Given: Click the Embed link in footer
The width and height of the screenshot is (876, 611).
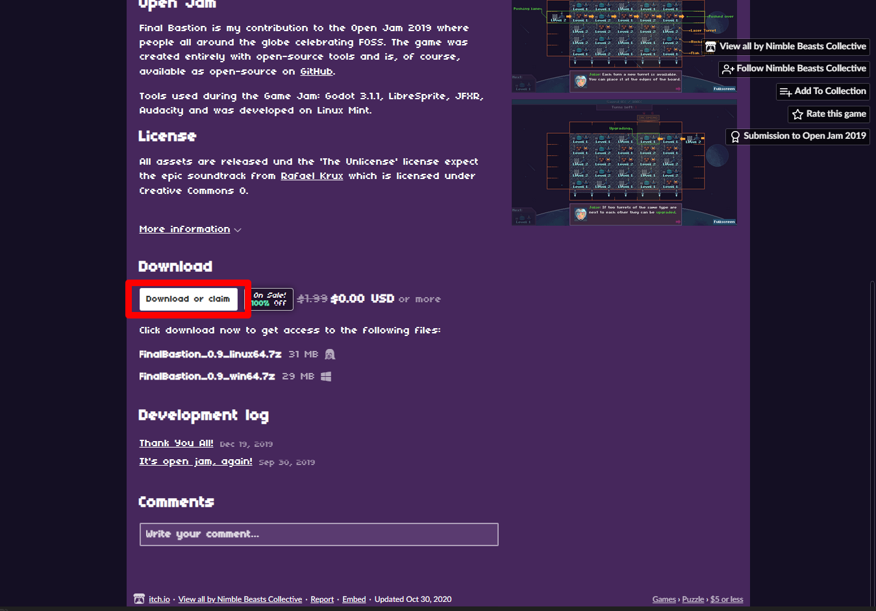Looking at the screenshot, I should (354, 599).
